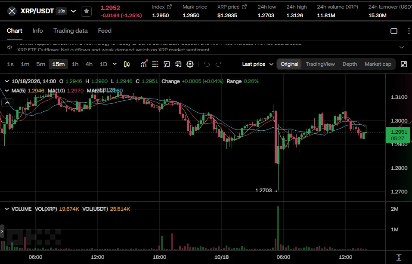Viewport: 412px width, 264px height.
Task: Click the XRP coin logo
Action: pyautogui.click(x=12, y=11)
